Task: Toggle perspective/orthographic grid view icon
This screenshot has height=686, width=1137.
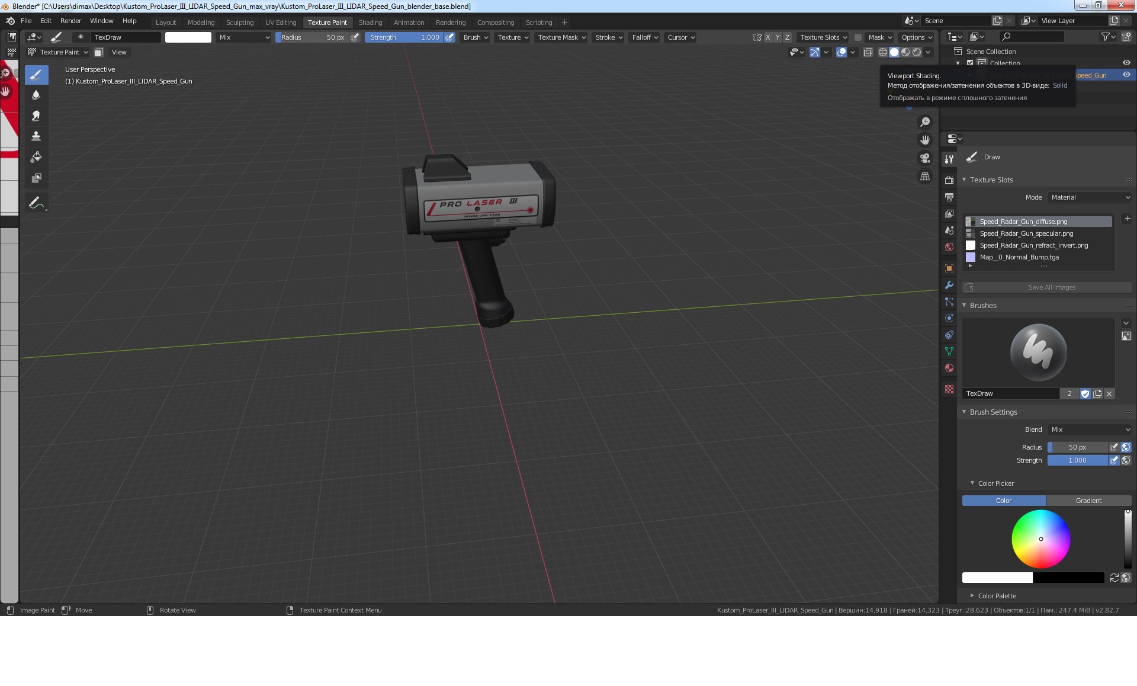Action: 924,177
